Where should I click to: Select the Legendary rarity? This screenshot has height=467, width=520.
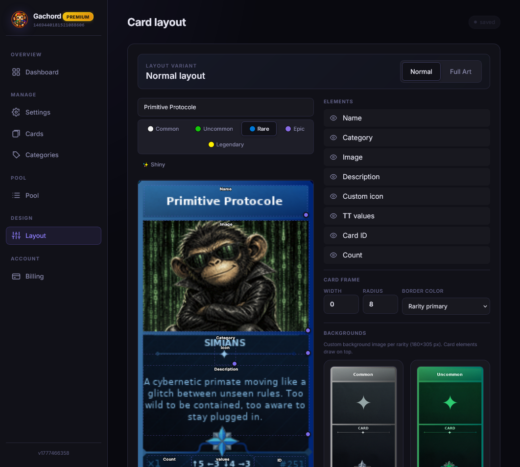click(x=226, y=144)
